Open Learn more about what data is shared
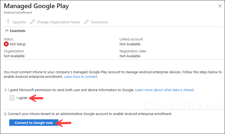Viewport: 225px width, 134px height. 164,90
